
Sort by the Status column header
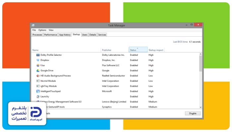138,49
